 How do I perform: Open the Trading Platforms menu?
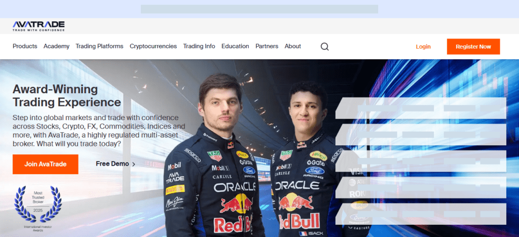pyautogui.click(x=99, y=46)
